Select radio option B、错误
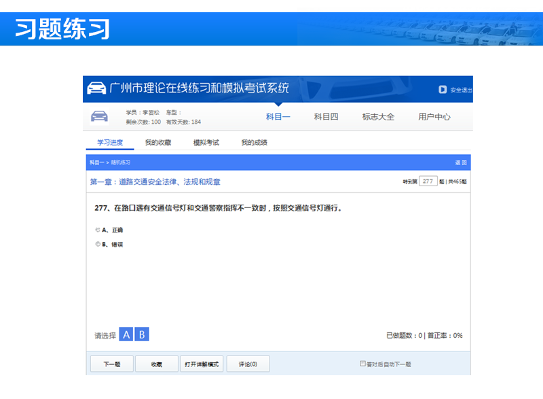Screen dimensions: 543x399 click(x=98, y=244)
